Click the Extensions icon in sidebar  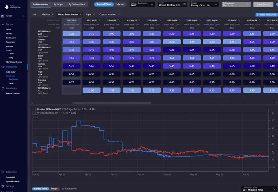click(x=3, y=172)
